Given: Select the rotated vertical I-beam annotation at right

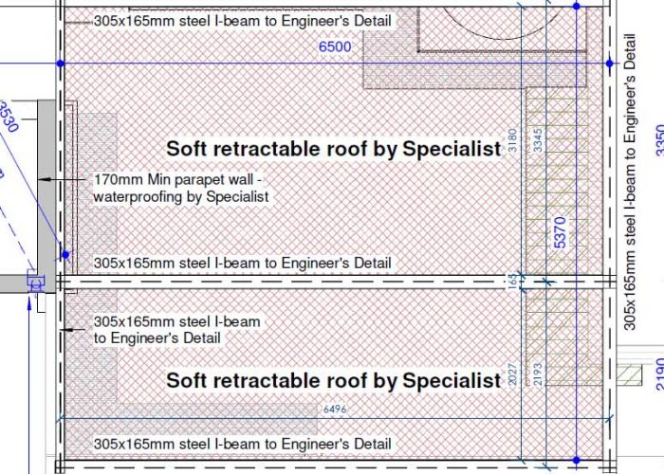Looking at the screenshot, I should 630,182.
